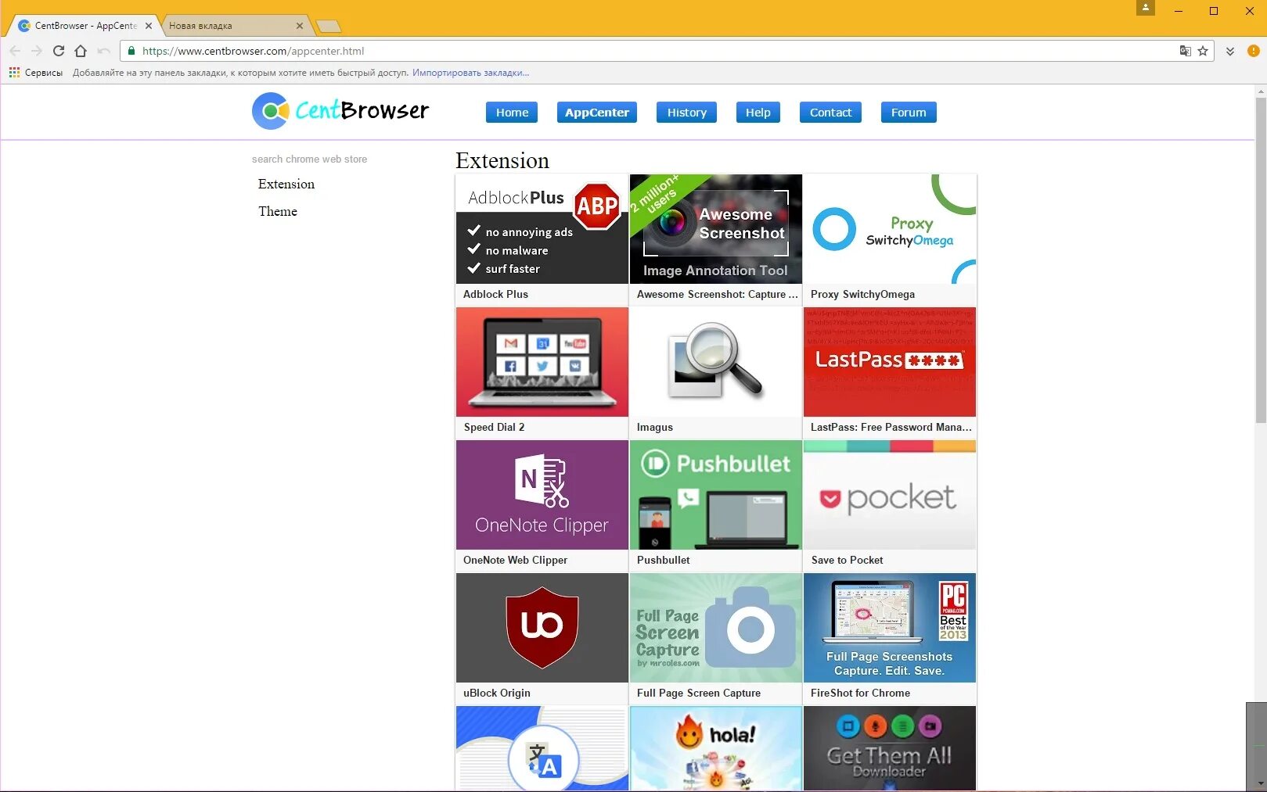Open the Adblock Plus extension thumbnail
The height and width of the screenshot is (792, 1267).
(x=542, y=229)
